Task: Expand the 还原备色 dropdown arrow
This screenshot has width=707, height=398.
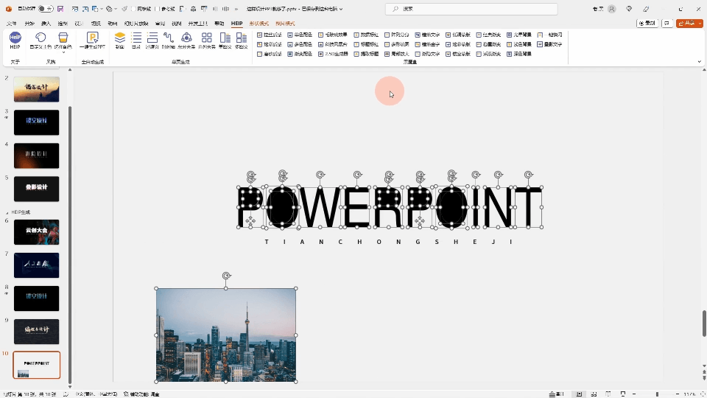Action: 63,52
